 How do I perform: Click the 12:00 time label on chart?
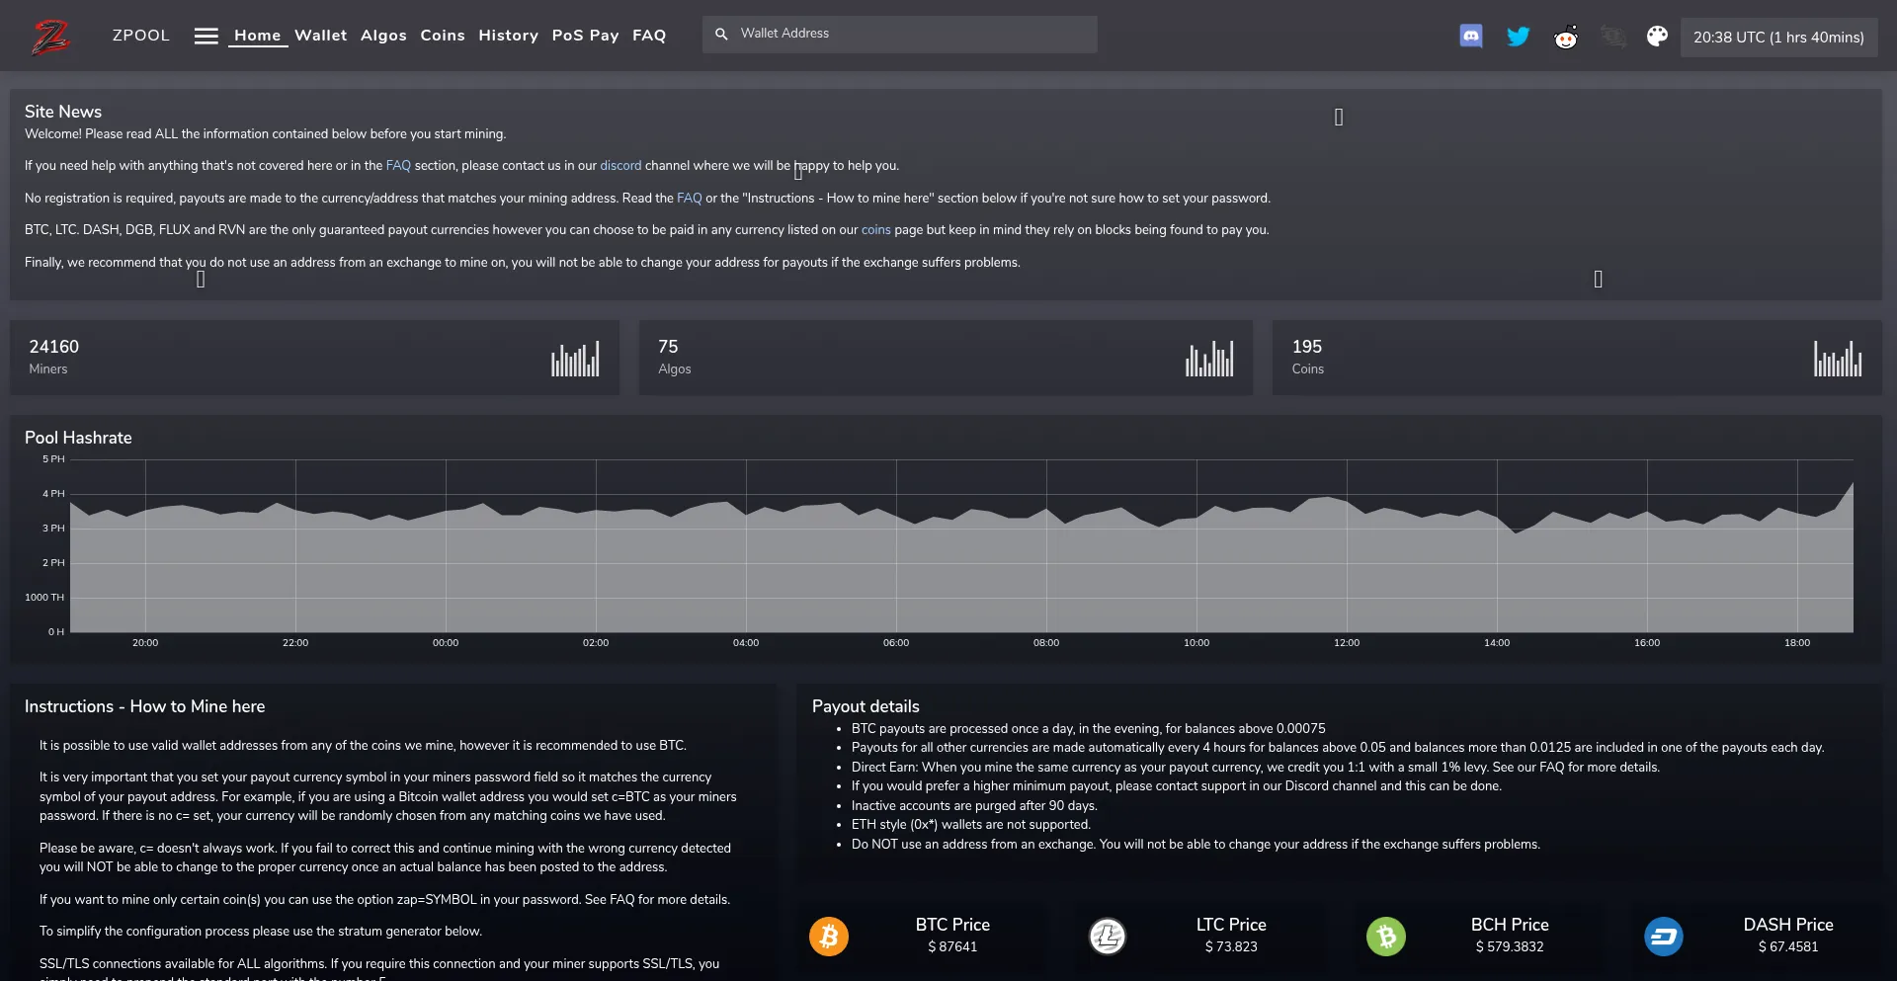click(1347, 643)
